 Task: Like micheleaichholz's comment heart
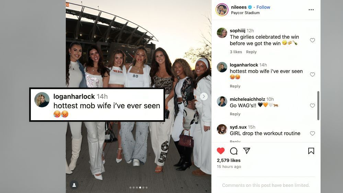[x=312, y=105]
